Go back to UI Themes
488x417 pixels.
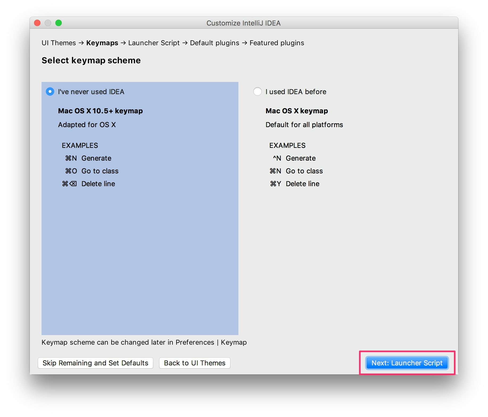point(195,363)
